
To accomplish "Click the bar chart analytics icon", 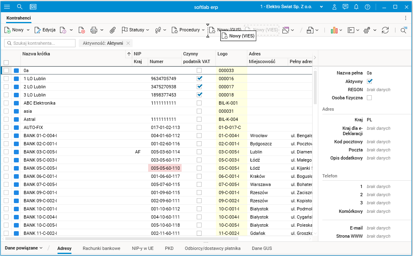I will click(334, 30).
